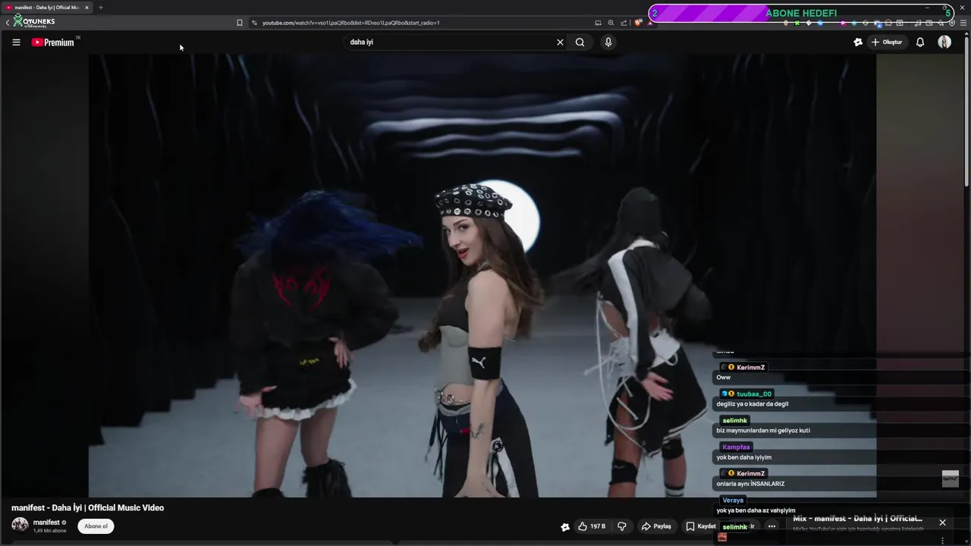The height and width of the screenshot is (546, 971).
Task: Open the YouTube hamburger guide menu
Action: tap(16, 42)
